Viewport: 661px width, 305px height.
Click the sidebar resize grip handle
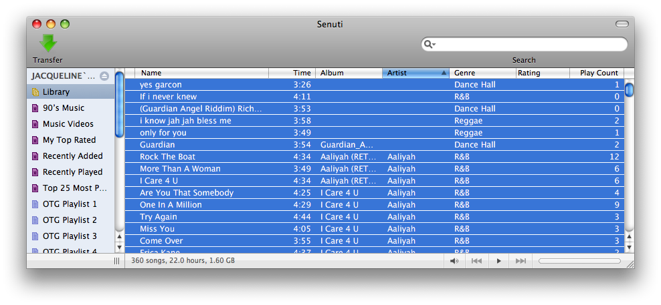tap(117, 261)
